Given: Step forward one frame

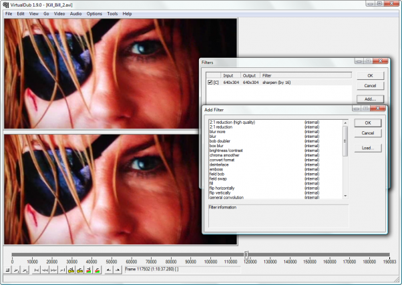Looking at the screenshot, I should 54,270.
